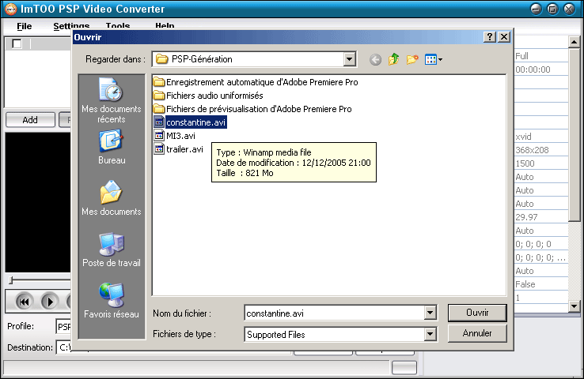
Task: Click the preview seek slider handle
Action: pos(12,280)
